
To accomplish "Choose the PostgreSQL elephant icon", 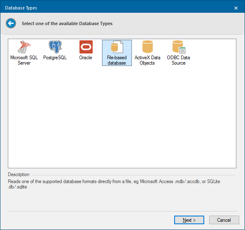I will (x=55, y=47).
